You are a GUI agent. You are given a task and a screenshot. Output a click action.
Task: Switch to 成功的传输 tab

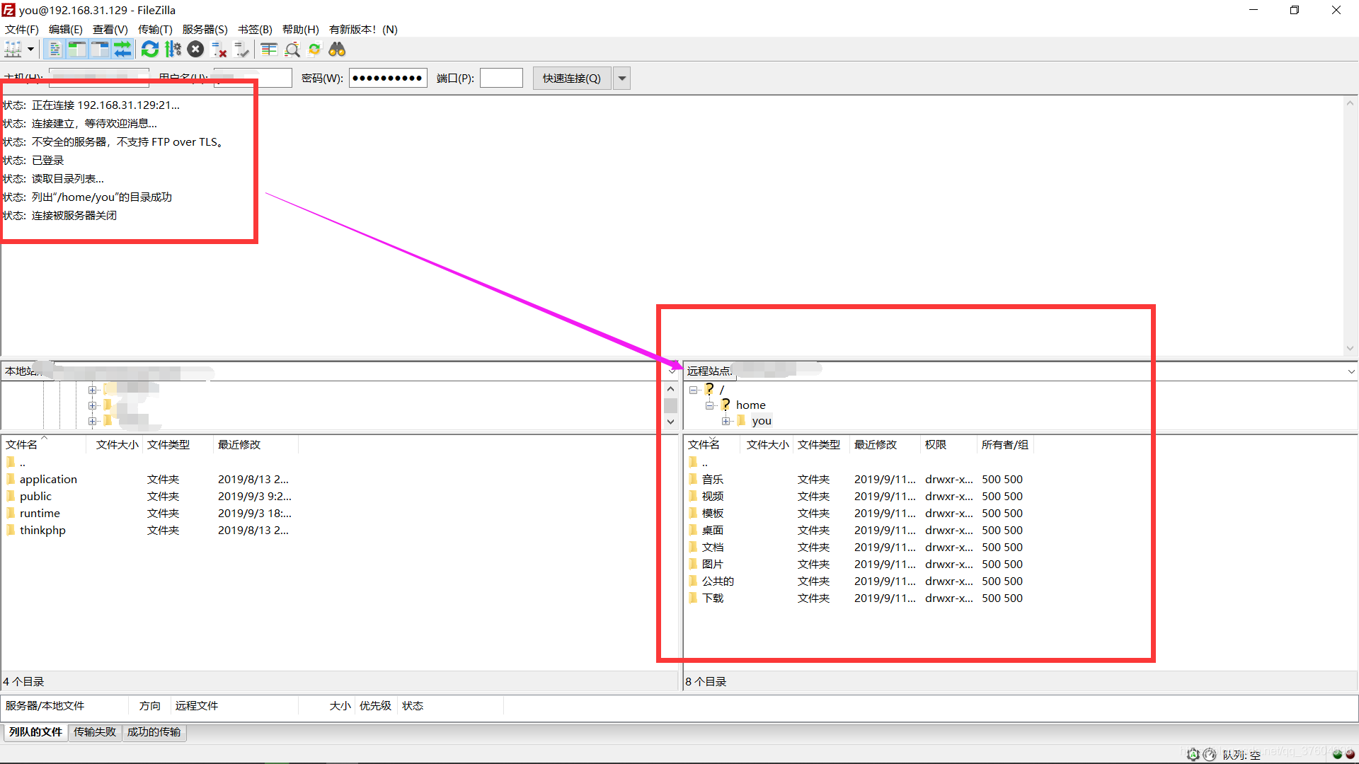click(x=154, y=732)
